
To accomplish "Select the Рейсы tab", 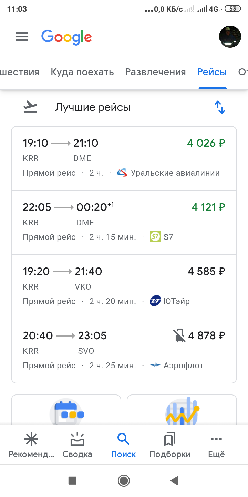I will click(212, 72).
